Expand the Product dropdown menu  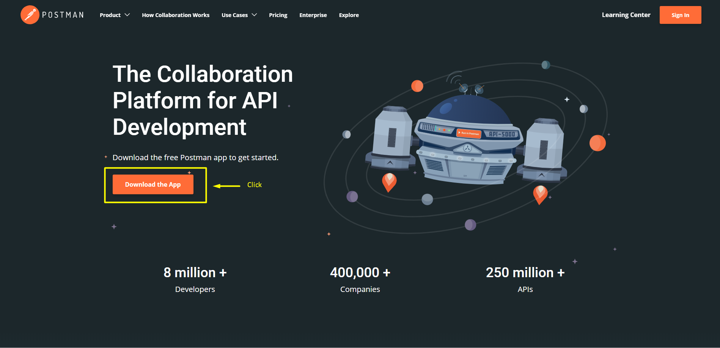[x=115, y=15]
